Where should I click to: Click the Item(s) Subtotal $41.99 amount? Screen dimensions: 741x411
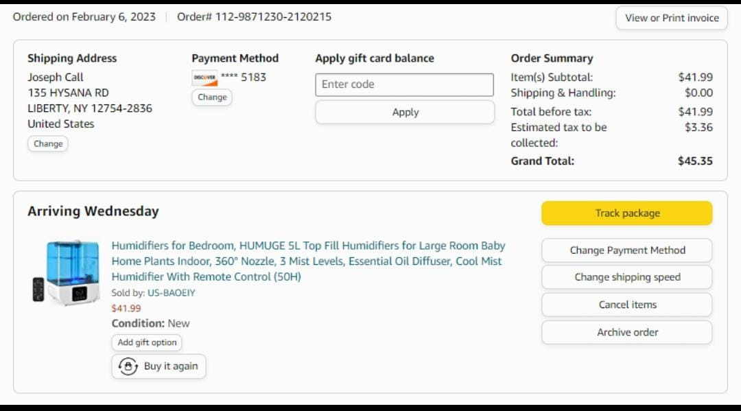(695, 78)
